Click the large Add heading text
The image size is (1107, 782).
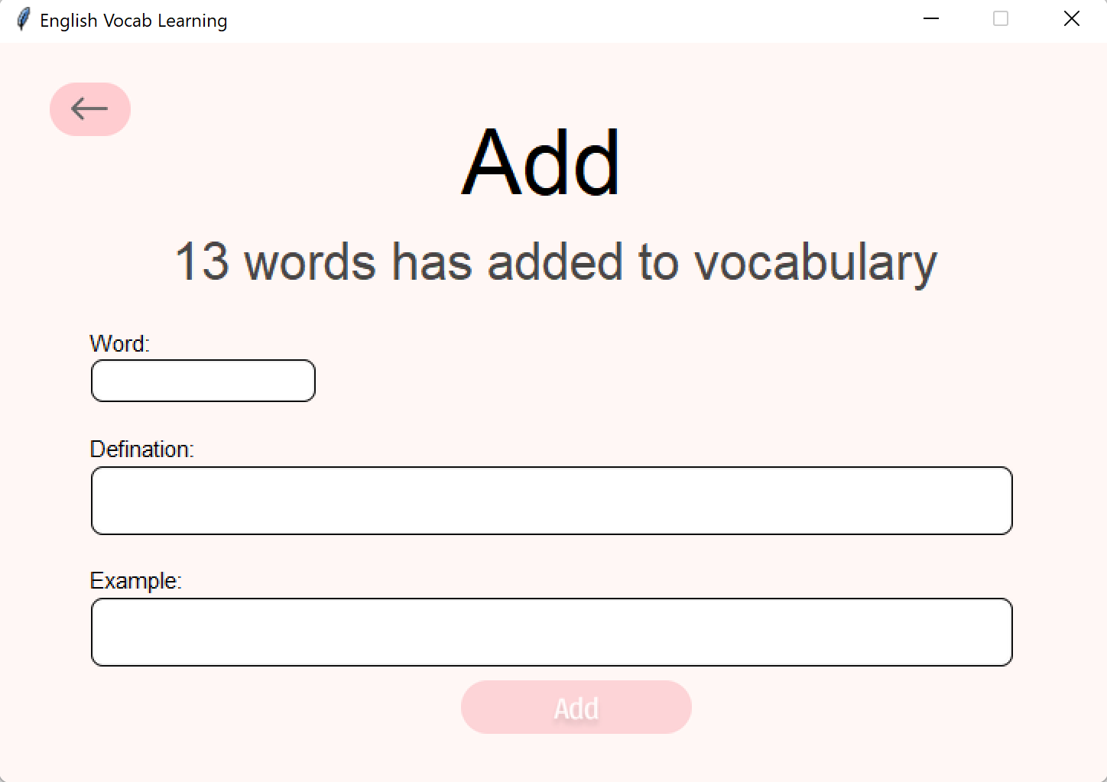pyautogui.click(x=541, y=161)
